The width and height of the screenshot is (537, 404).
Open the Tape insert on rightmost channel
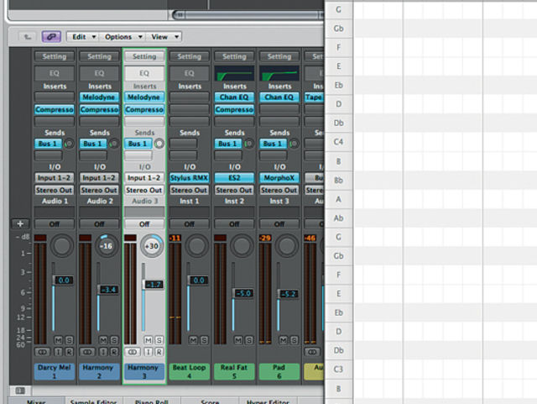pyautogui.click(x=314, y=97)
